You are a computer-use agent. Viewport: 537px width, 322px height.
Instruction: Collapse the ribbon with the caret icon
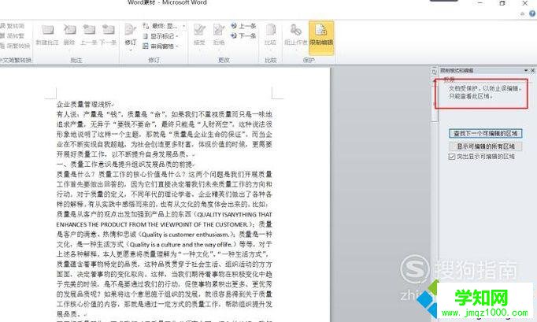pyautogui.click(x=522, y=13)
